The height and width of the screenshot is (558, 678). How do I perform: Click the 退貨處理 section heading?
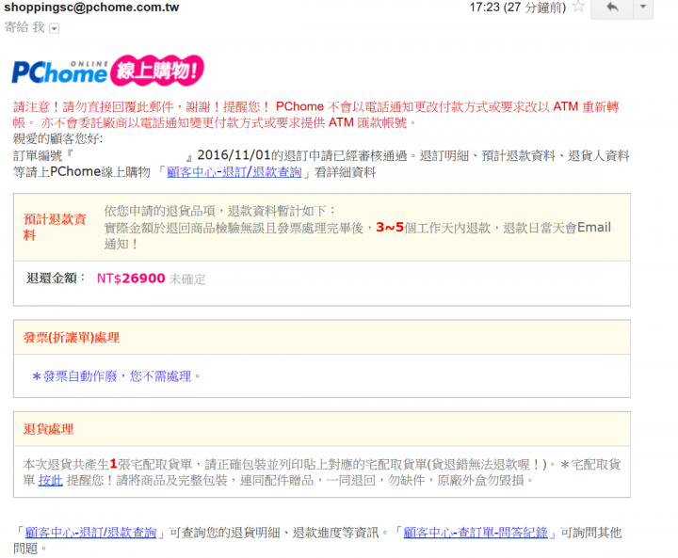(48, 429)
